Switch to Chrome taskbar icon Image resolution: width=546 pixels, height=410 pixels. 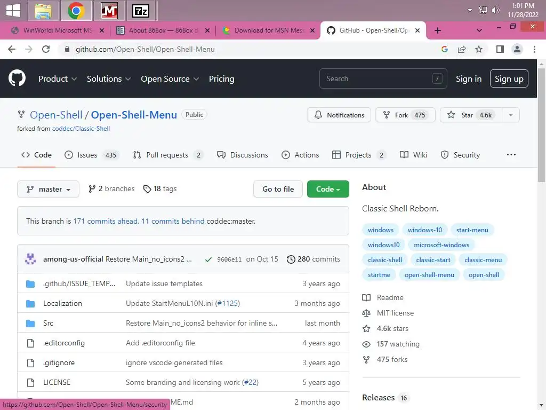pos(76,11)
